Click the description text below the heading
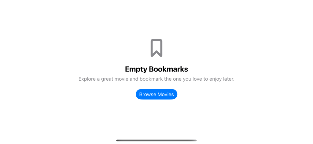 click(x=156, y=79)
